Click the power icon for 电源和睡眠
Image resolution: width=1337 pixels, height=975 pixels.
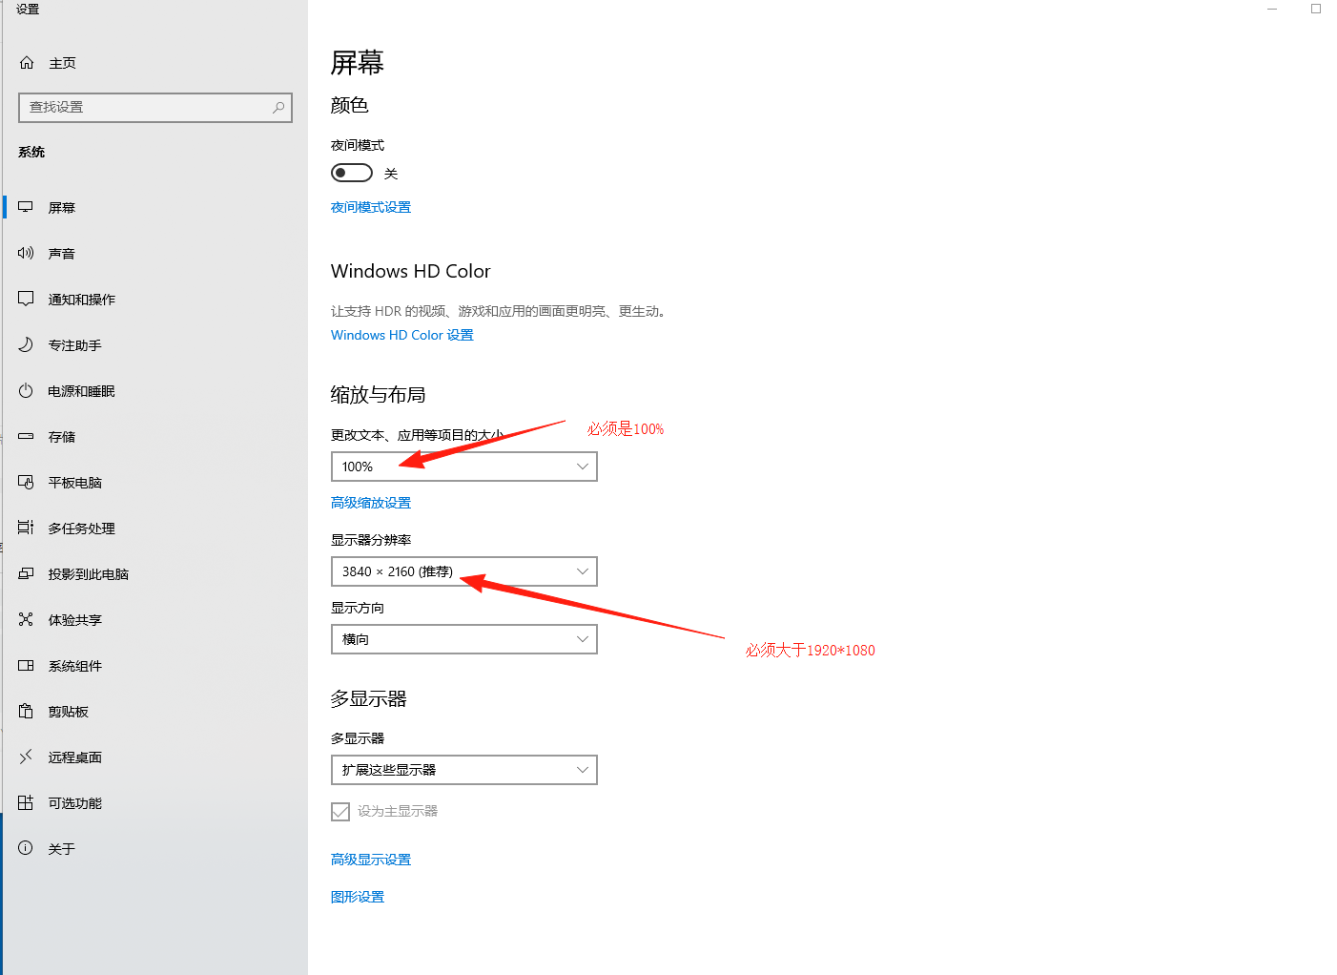pyautogui.click(x=26, y=391)
